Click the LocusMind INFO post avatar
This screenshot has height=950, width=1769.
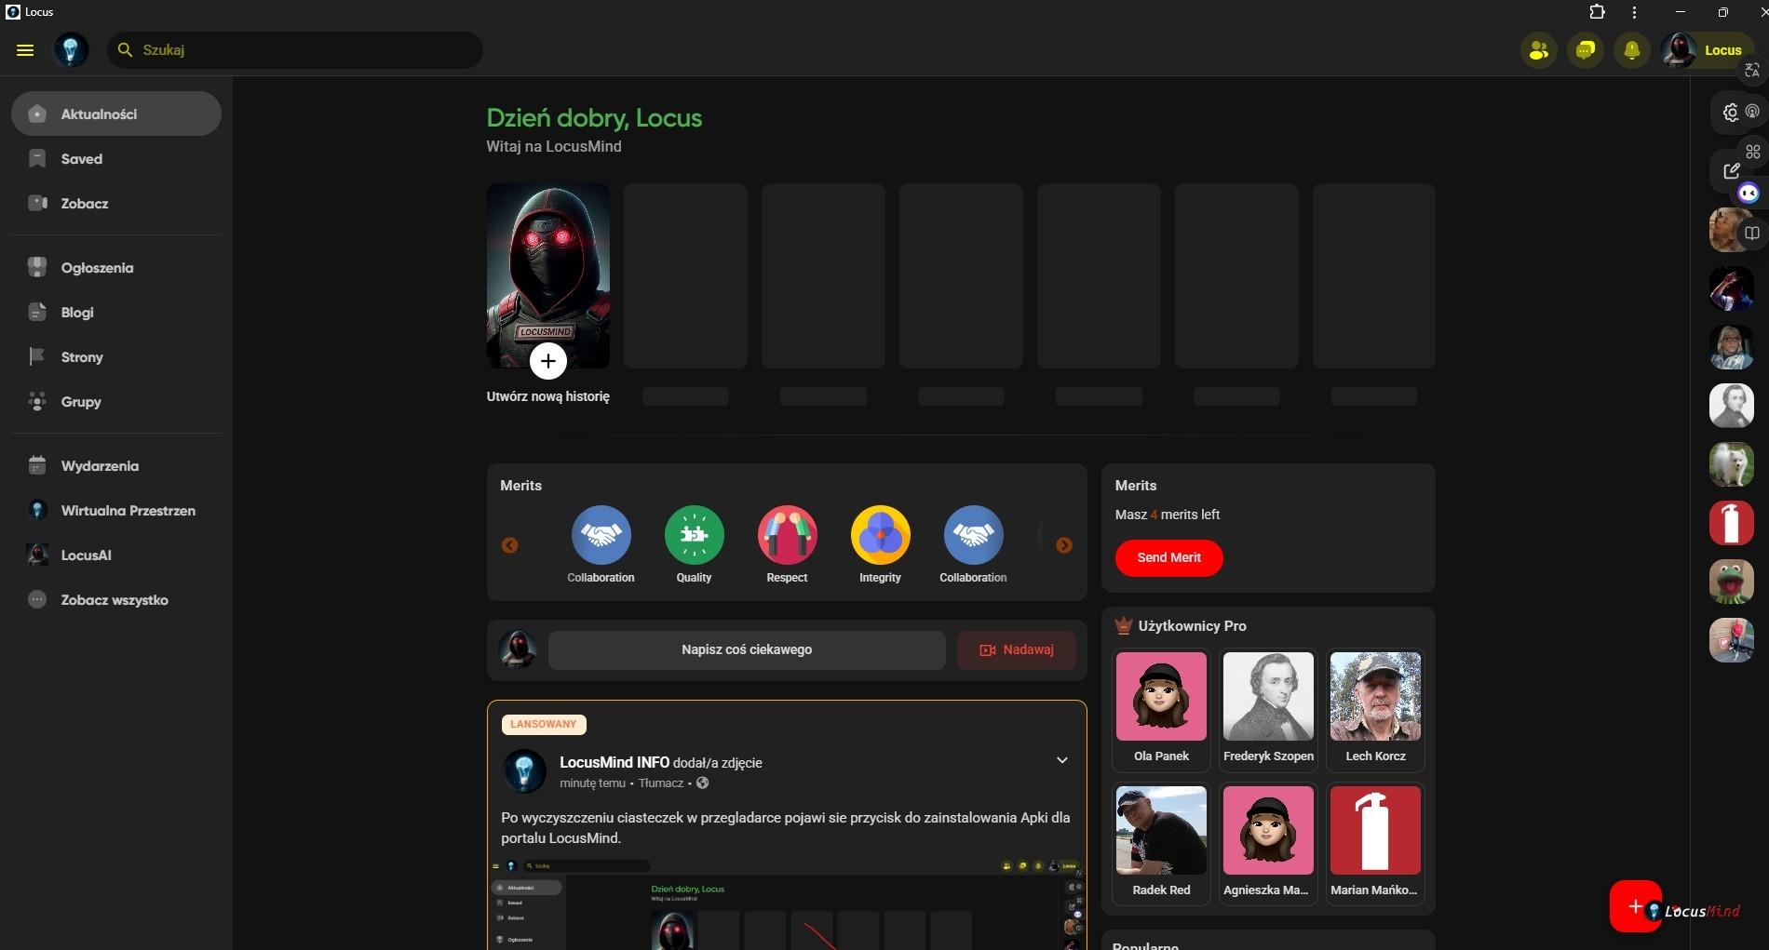(524, 771)
